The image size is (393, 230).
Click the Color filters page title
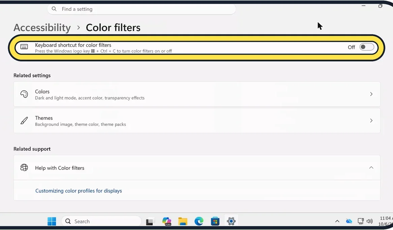click(113, 28)
